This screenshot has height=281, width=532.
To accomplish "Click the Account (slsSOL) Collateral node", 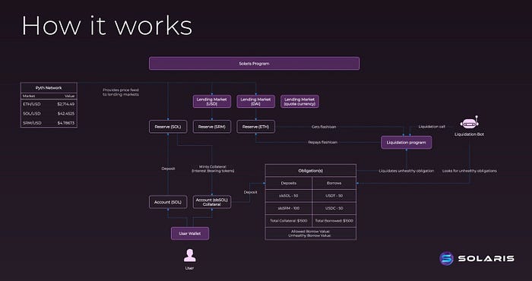I will tap(212, 202).
